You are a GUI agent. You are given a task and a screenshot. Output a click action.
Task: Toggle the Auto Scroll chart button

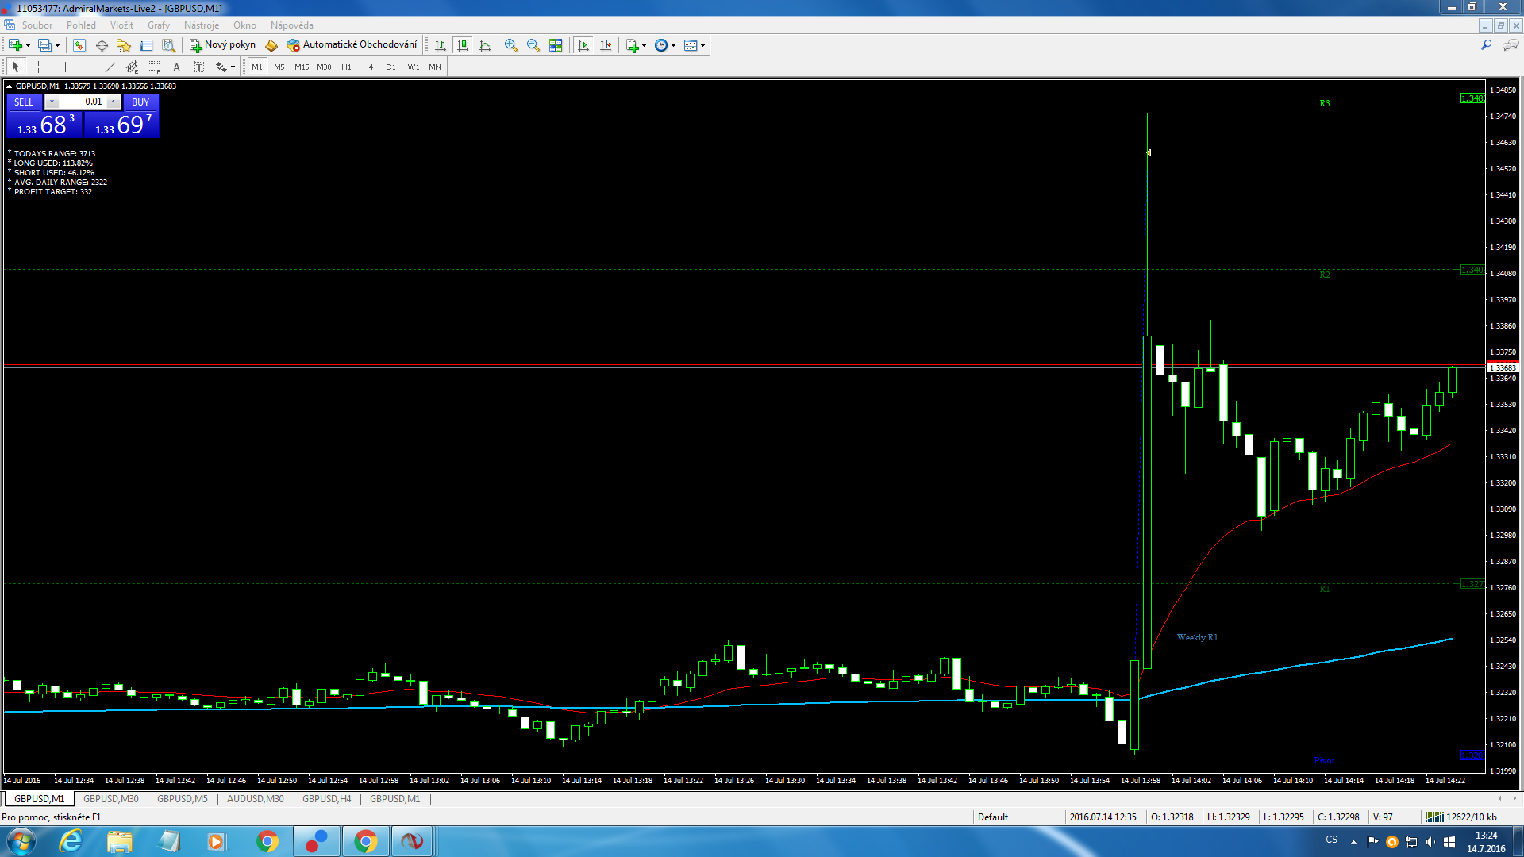[583, 45]
